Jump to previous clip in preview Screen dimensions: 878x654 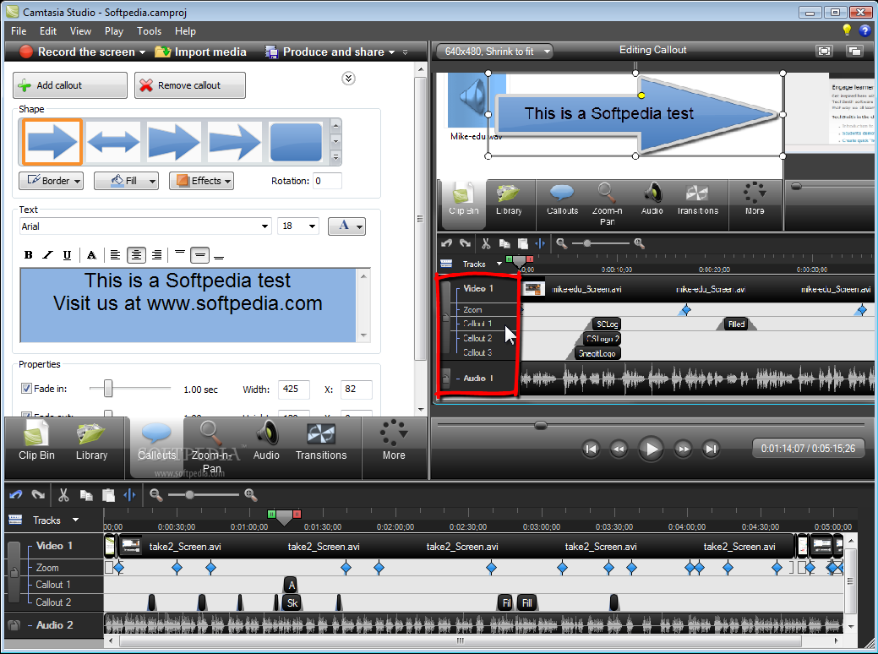[591, 449]
